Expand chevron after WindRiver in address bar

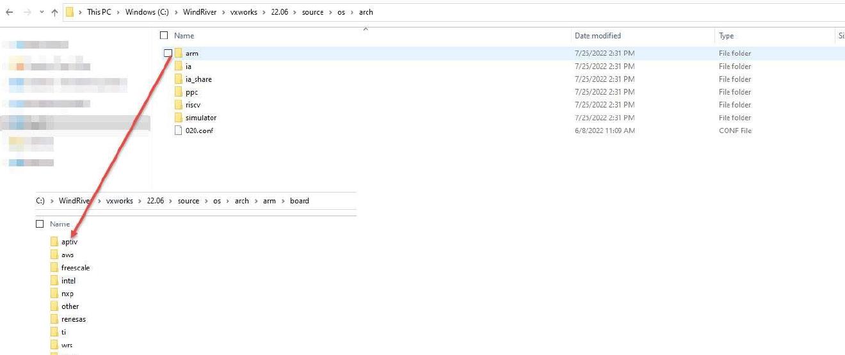(223, 12)
